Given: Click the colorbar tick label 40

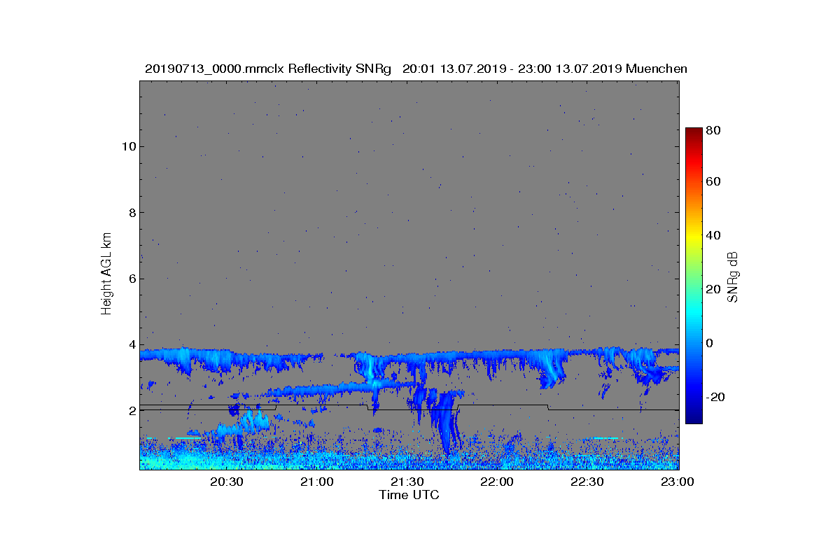Looking at the screenshot, I should (x=713, y=235).
